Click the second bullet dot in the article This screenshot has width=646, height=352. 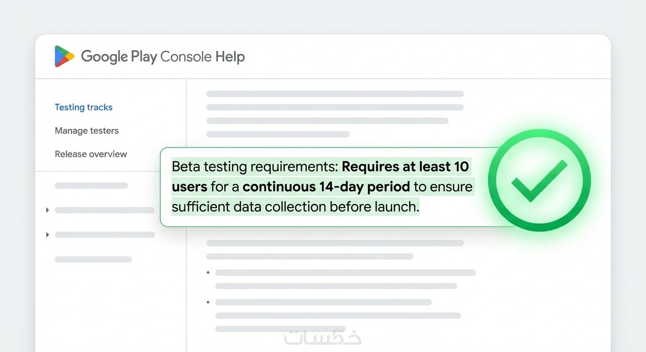tap(208, 302)
